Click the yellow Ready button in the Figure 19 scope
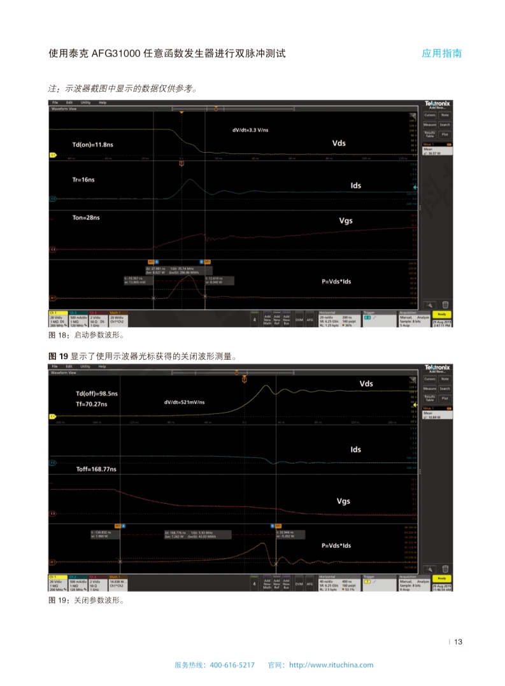 (442, 578)
